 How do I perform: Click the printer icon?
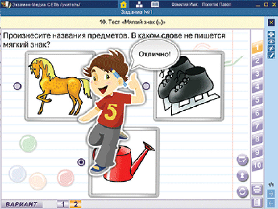coord(257,190)
